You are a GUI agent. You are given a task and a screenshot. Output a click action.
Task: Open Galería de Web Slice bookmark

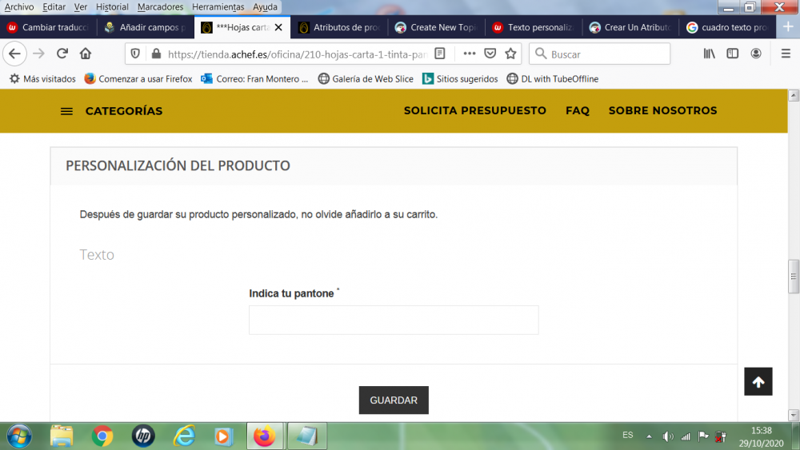coord(366,79)
